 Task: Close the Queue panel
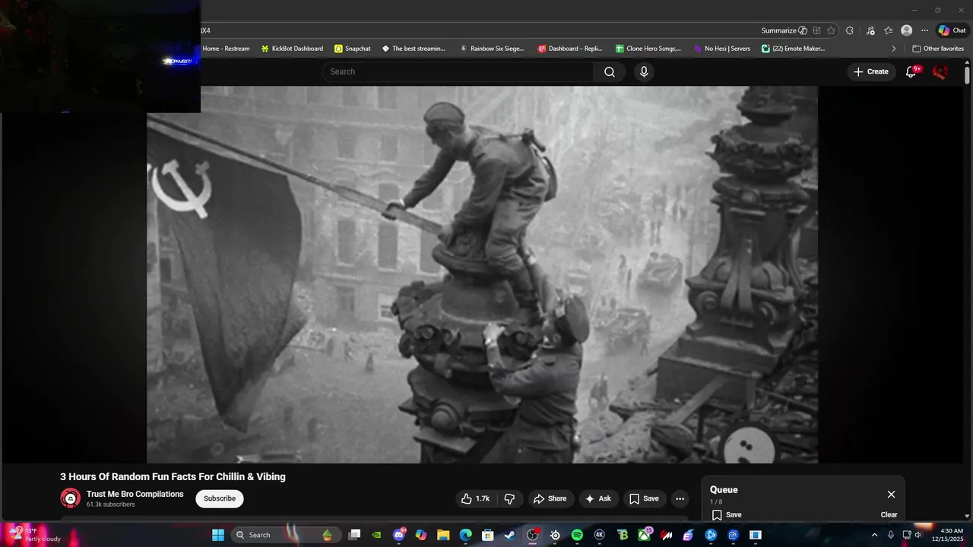(x=891, y=495)
